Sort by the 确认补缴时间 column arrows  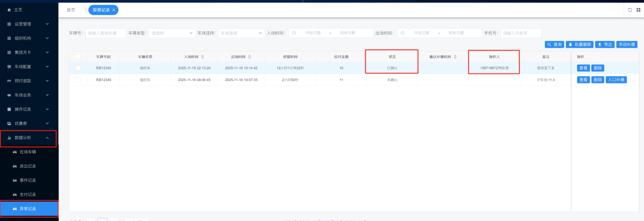pyautogui.click(x=455, y=56)
